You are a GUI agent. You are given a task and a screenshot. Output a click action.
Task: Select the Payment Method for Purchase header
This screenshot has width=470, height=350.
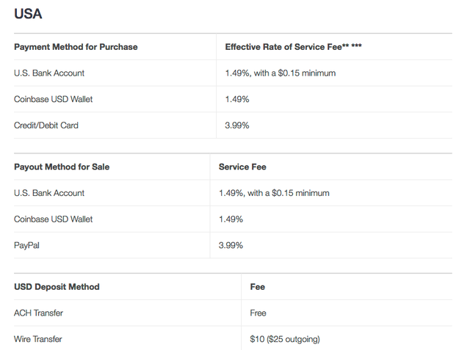[x=76, y=47]
